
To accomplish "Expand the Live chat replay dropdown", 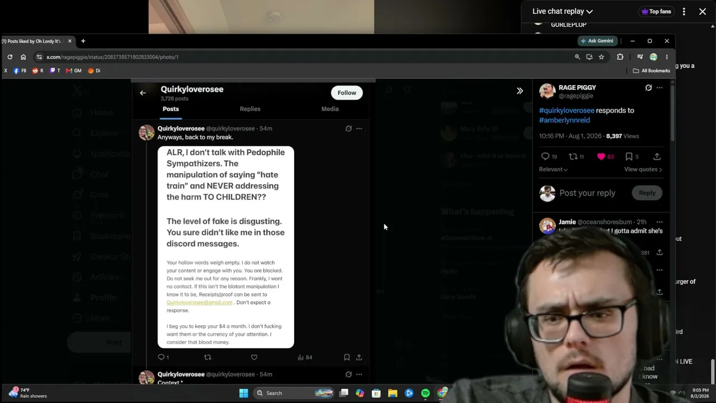I will tap(562, 11).
